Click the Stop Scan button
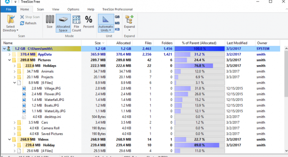 click(30, 17)
